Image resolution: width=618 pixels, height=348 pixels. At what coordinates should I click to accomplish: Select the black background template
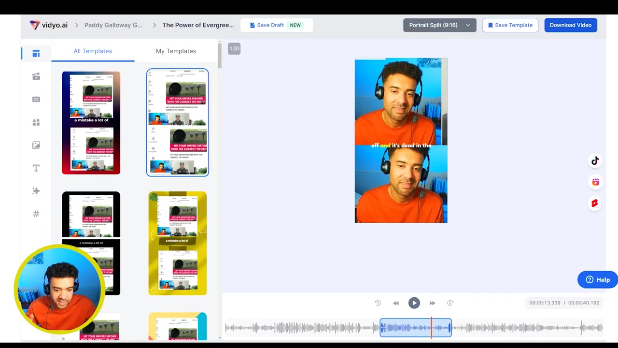pyautogui.click(x=91, y=243)
